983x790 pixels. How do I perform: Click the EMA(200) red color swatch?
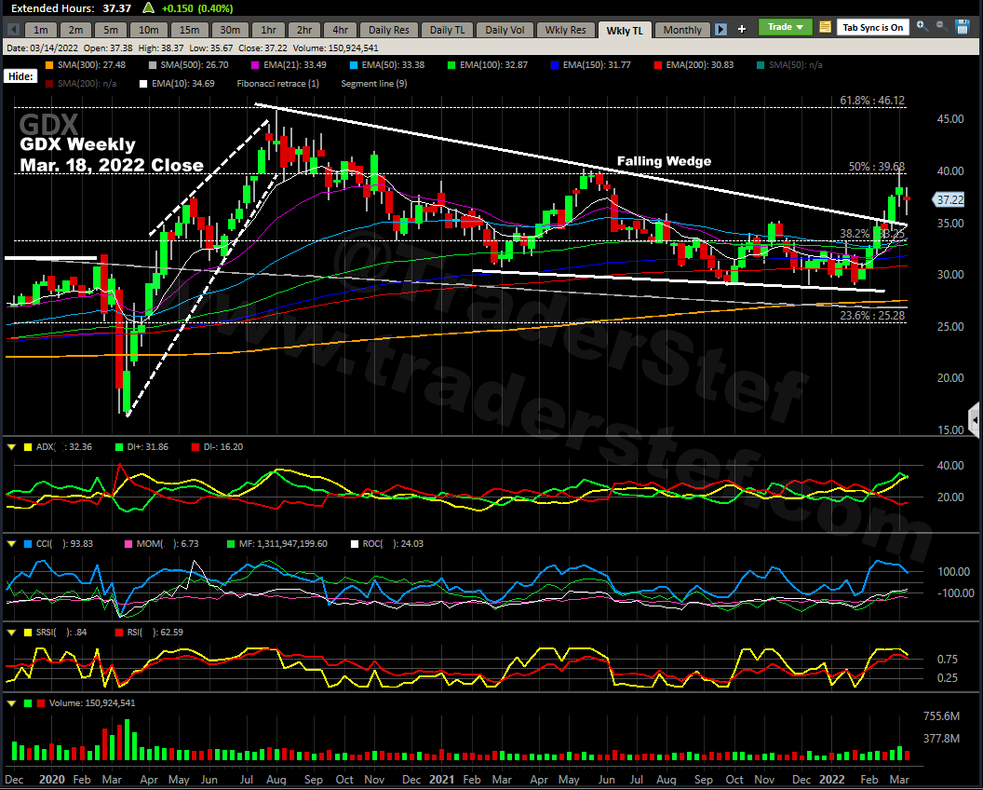click(656, 64)
